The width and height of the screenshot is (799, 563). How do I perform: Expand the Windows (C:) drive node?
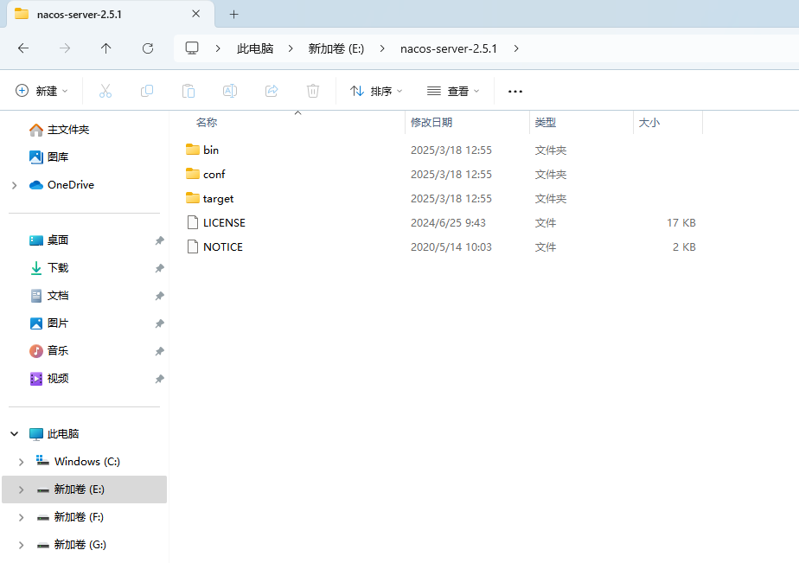pos(21,462)
